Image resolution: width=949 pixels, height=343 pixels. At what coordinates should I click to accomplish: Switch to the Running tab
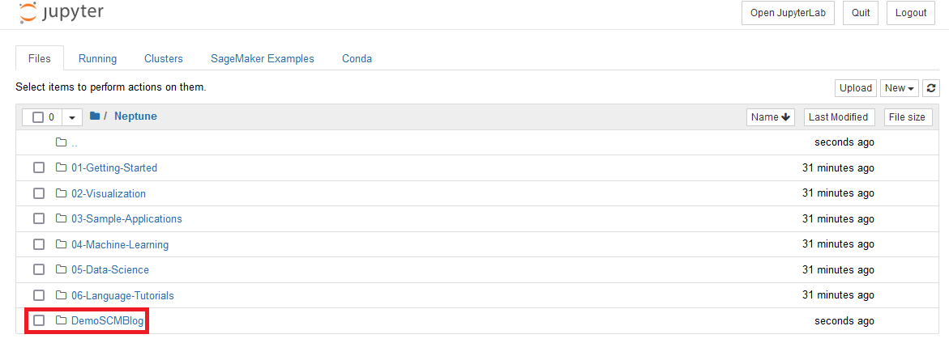pos(97,58)
